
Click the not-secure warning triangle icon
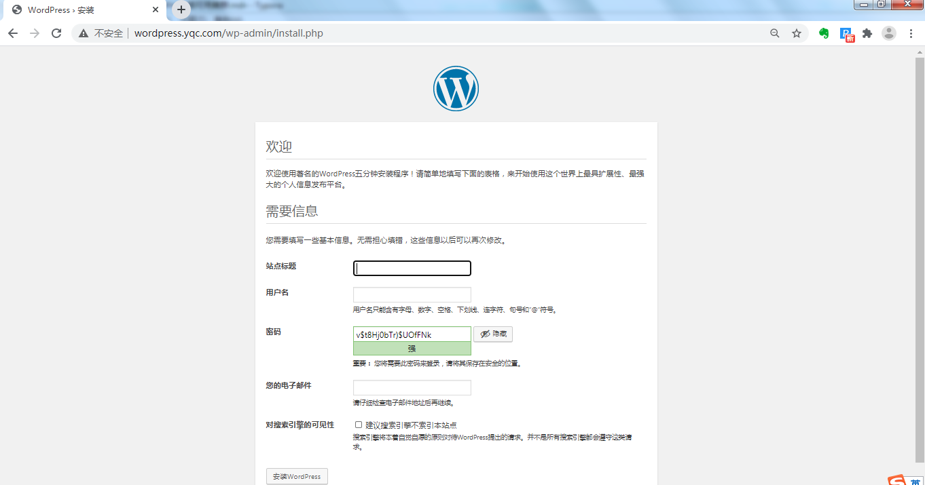(84, 33)
